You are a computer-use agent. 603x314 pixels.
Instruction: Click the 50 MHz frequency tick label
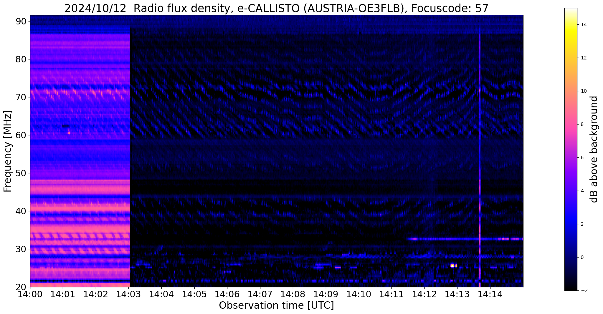tap(21, 173)
